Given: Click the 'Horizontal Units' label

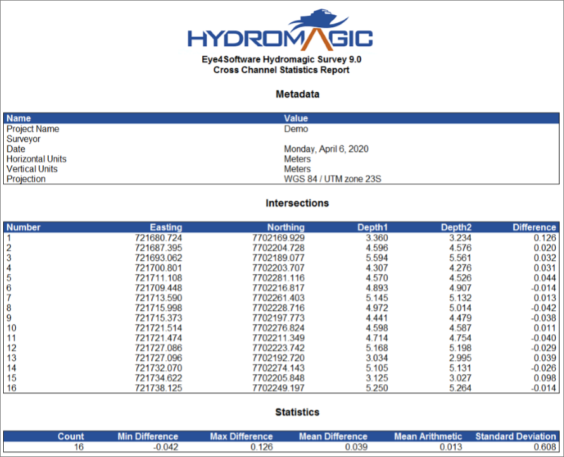Looking at the screenshot, I should click(36, 159).
